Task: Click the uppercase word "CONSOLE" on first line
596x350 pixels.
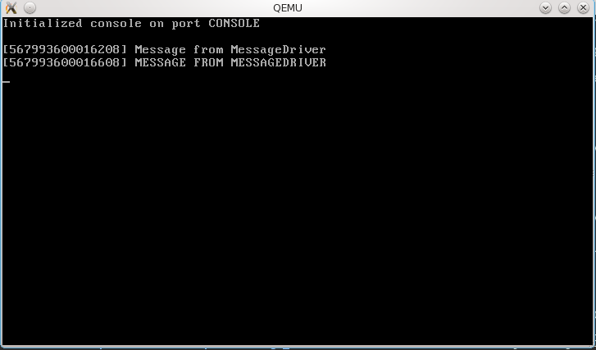Action: pos(234,24)
